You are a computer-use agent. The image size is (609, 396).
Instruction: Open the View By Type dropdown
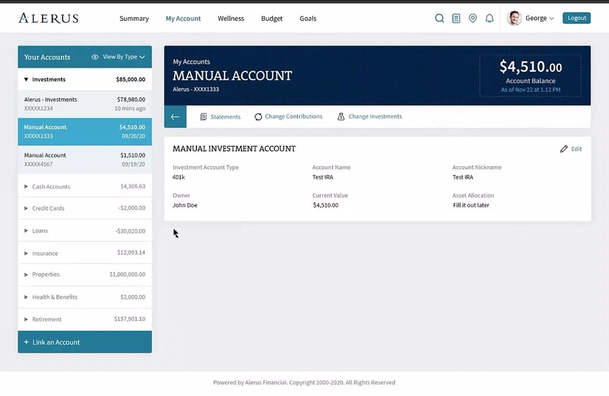[x=124, y=57]
